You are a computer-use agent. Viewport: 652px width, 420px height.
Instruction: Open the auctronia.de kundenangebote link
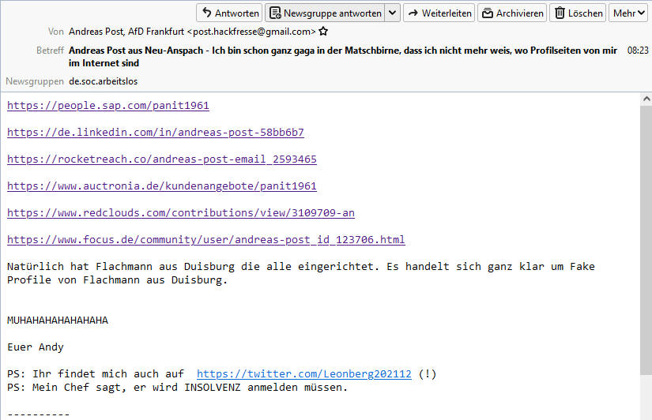[x=162, y=186]
